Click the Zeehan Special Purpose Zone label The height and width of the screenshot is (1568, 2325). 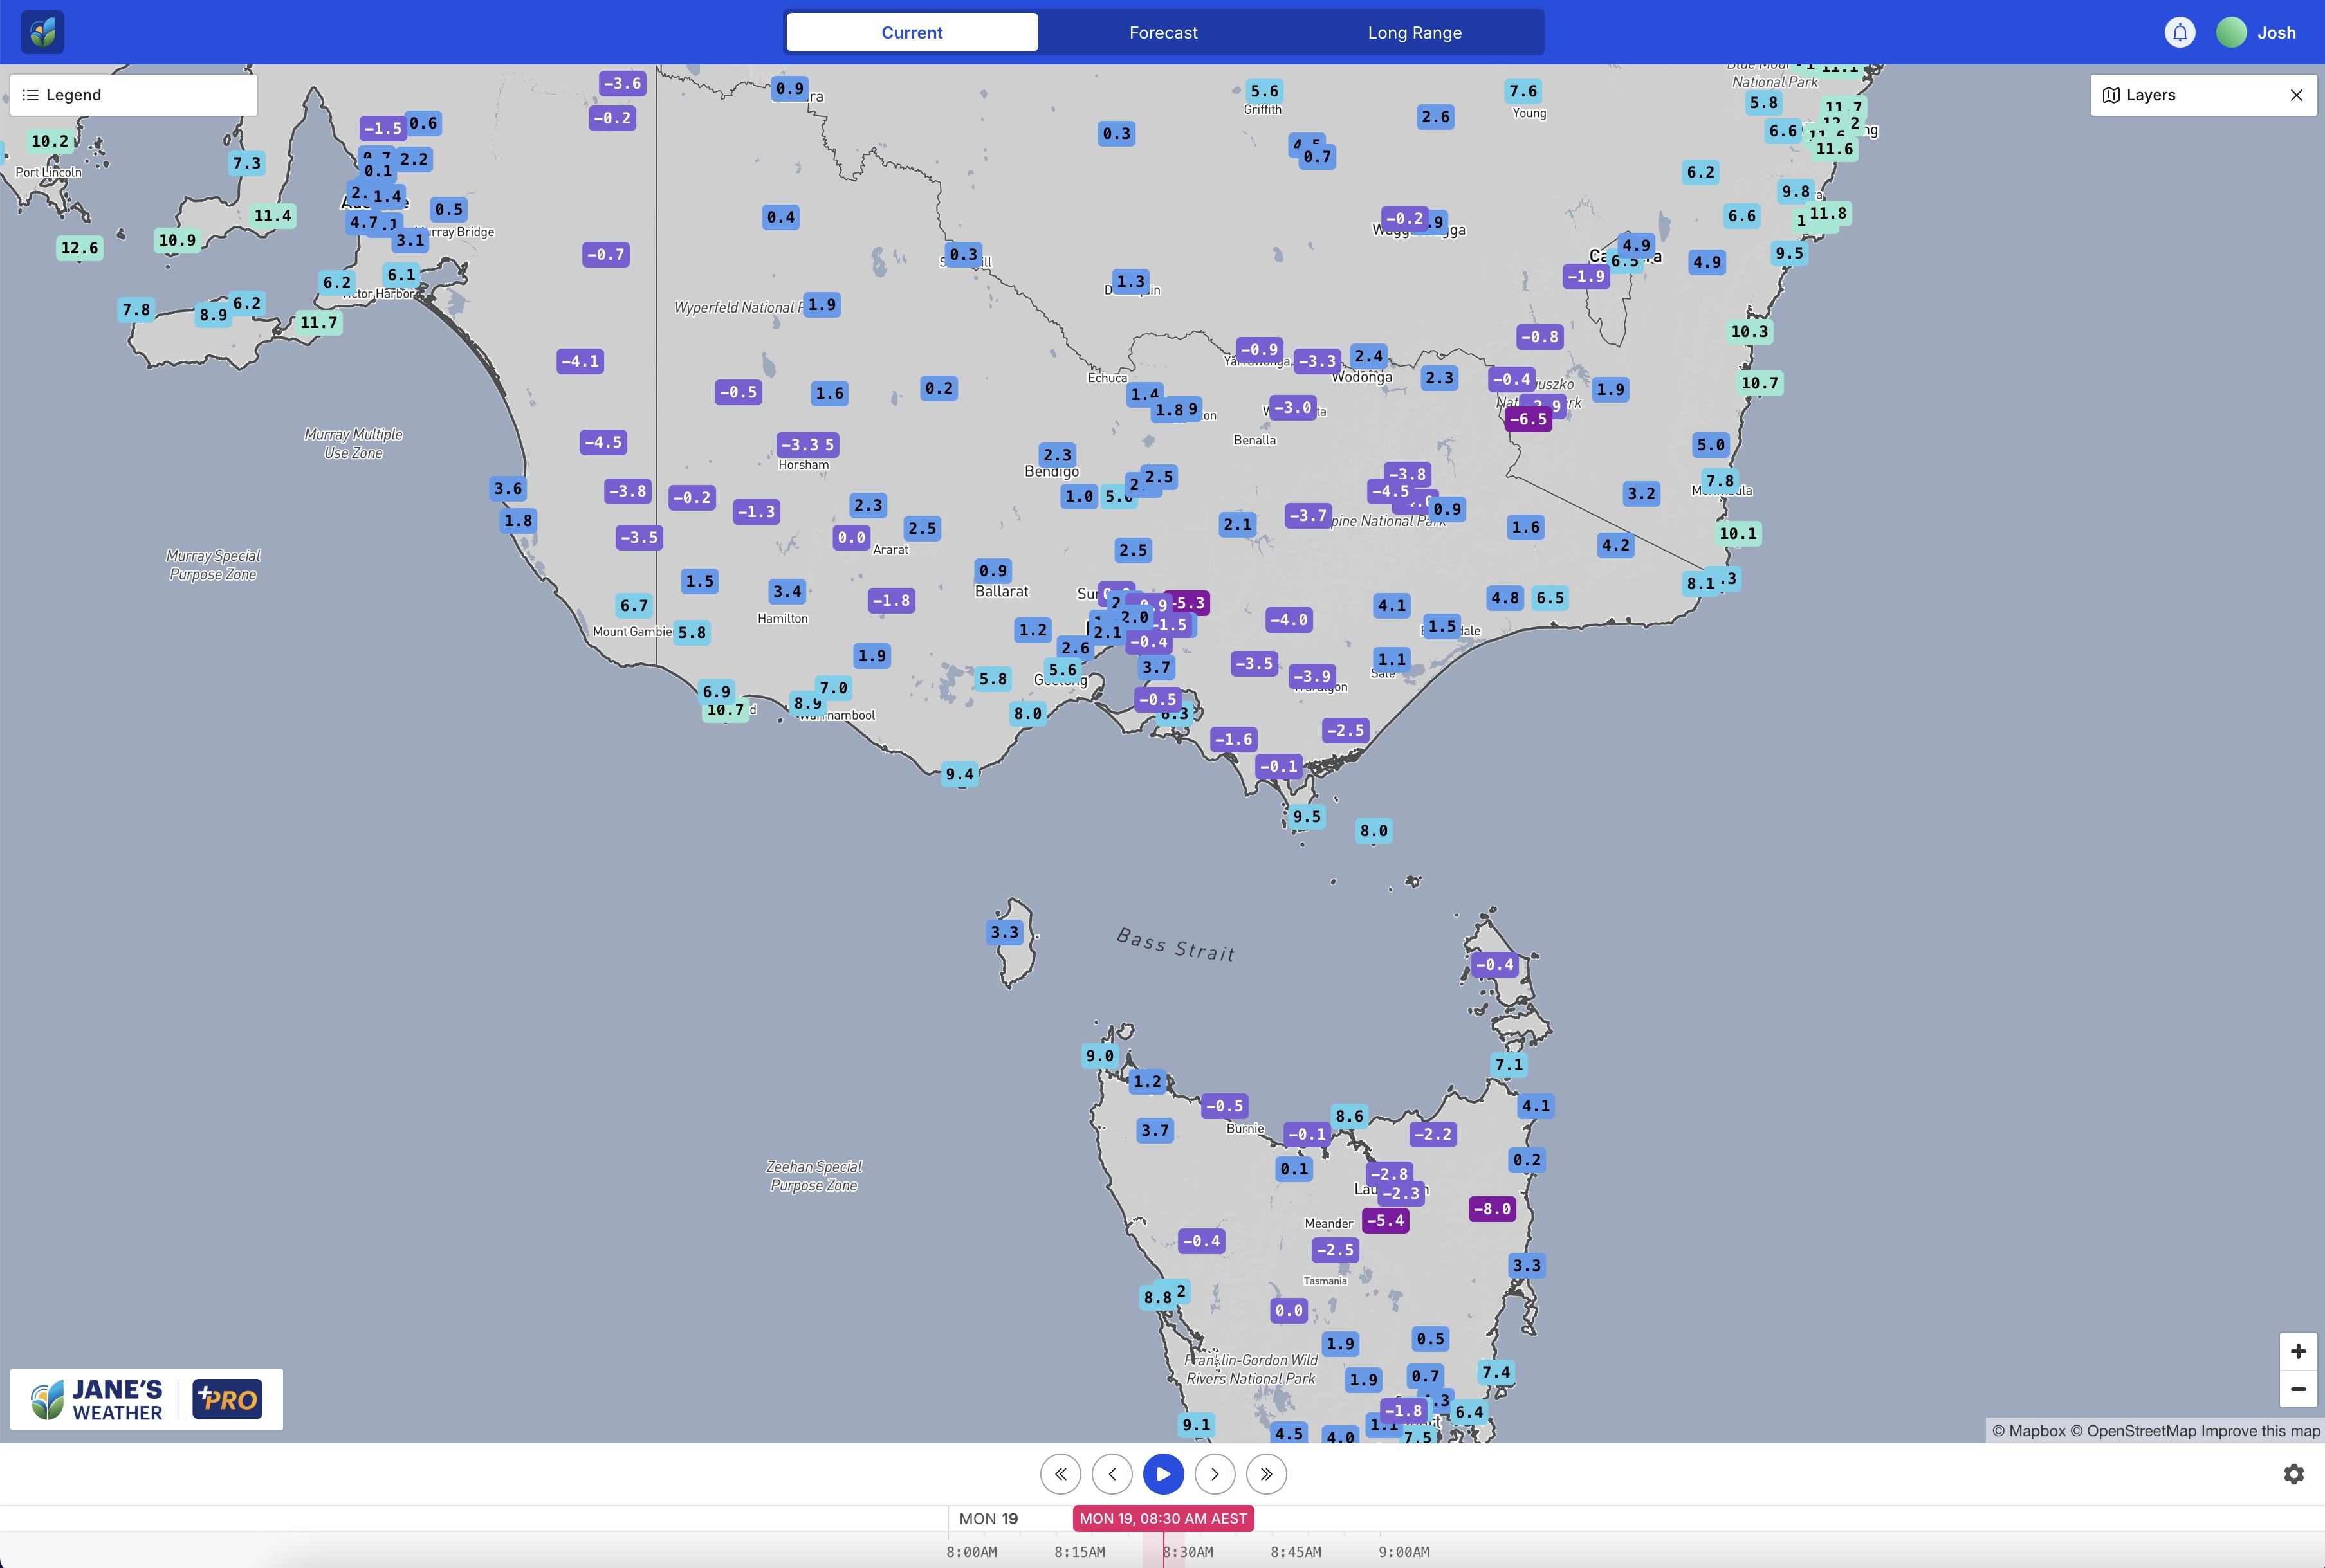814,1176
